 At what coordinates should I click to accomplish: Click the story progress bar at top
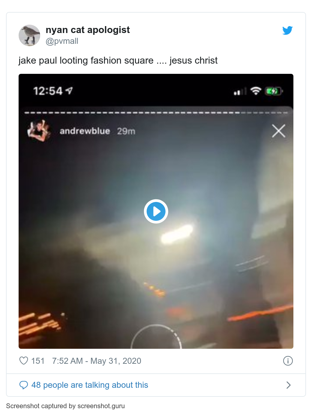tap(156, 113)
